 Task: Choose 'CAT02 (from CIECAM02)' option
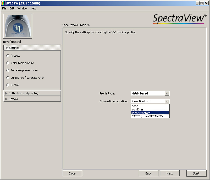150,116
